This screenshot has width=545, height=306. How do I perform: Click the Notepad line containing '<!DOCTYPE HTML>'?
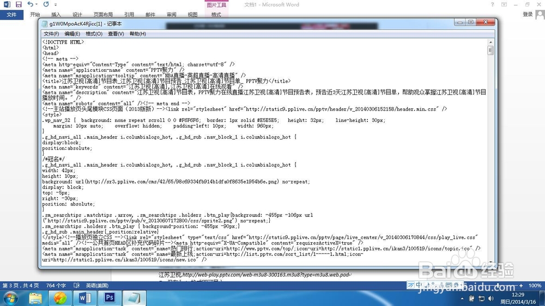63,42
